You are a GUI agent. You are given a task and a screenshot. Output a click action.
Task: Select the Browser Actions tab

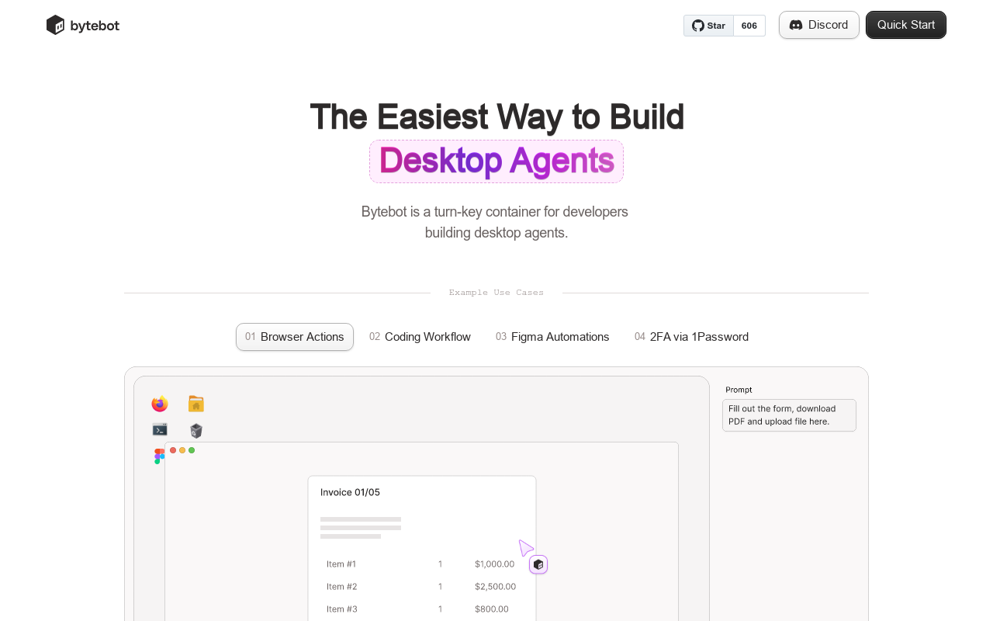[x=295, y=337]
